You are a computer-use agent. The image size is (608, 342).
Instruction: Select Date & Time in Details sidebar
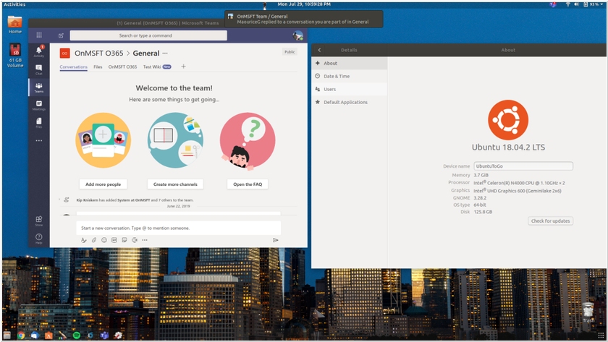click(337, 76)
